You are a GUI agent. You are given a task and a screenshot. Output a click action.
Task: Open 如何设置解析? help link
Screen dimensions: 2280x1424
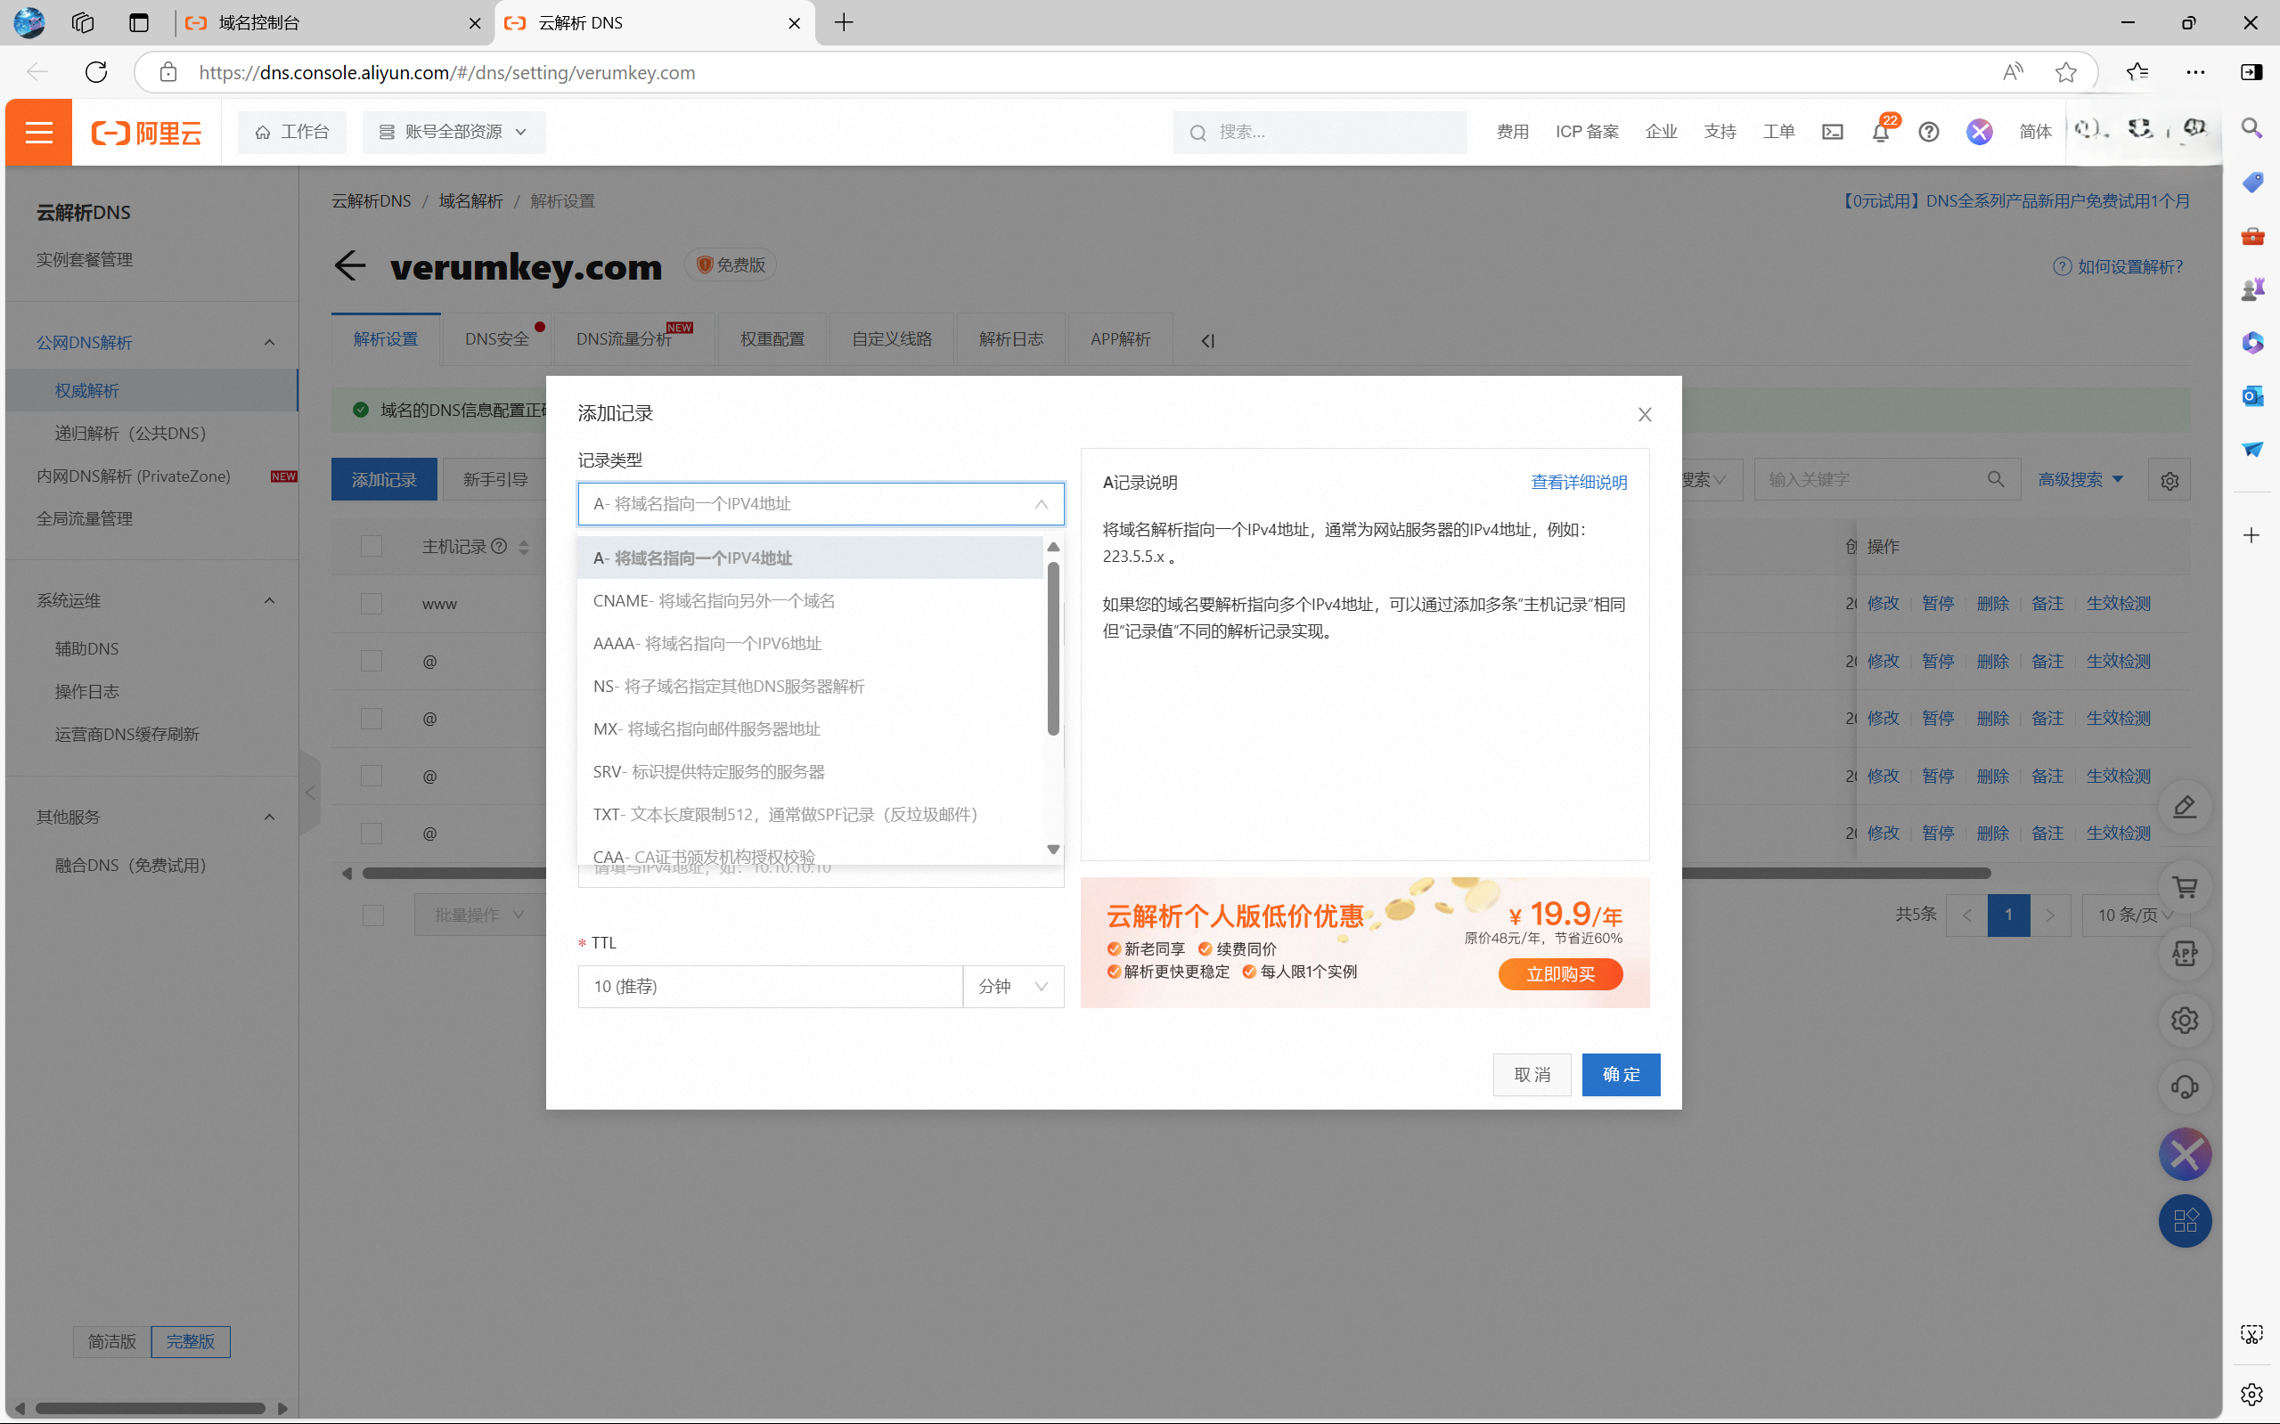point(2118,266)
